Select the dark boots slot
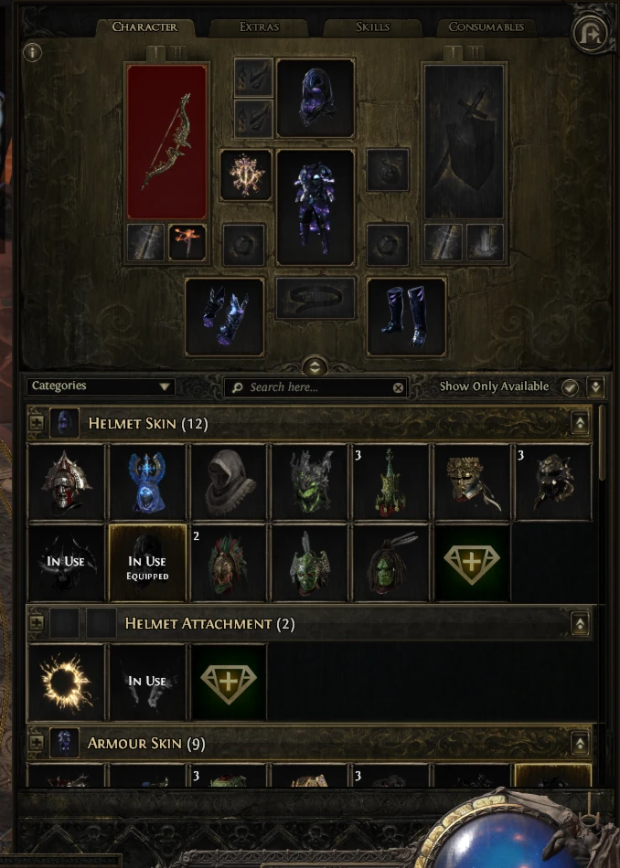 [x=406, y=317]
